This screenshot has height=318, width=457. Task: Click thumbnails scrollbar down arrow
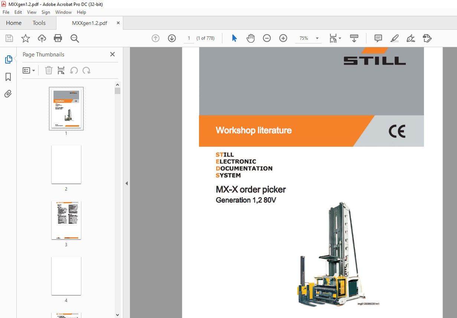click(117, 315)
